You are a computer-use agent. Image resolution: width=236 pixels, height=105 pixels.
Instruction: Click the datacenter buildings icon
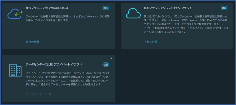(x=15, y=70)
